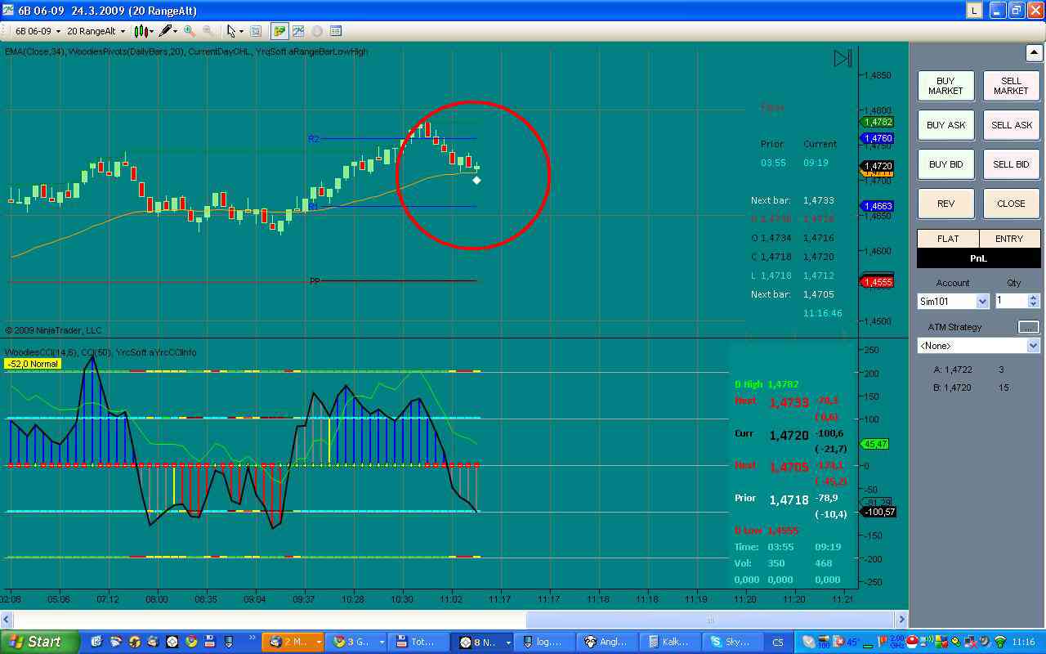The width and height of the screenshot is (1046, 654).
Task: Click the PP pivot label on chart
Action: pyautogui.click(x=315, y=281)
